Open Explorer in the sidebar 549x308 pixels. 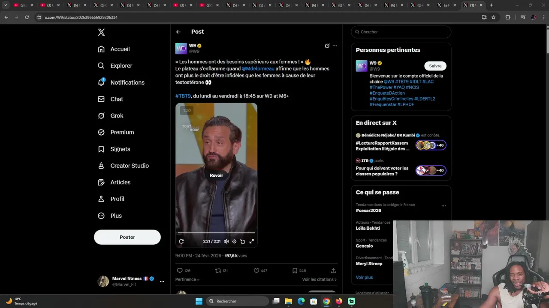115,66
